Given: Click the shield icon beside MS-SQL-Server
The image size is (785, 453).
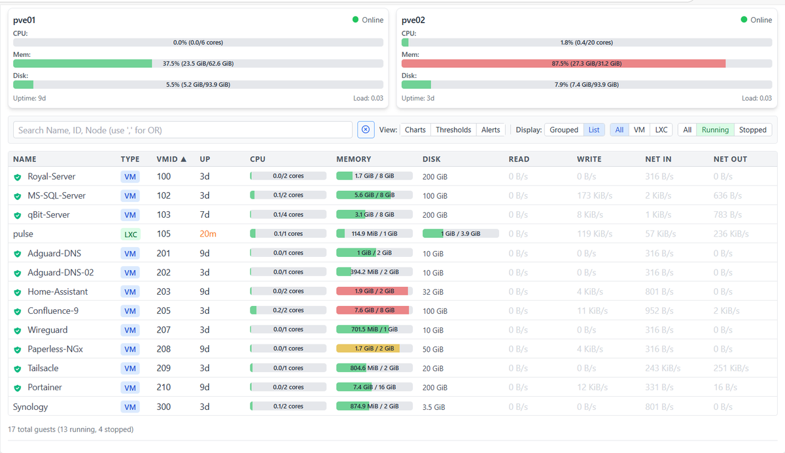Looking at the screenshot, I should 18,196.
